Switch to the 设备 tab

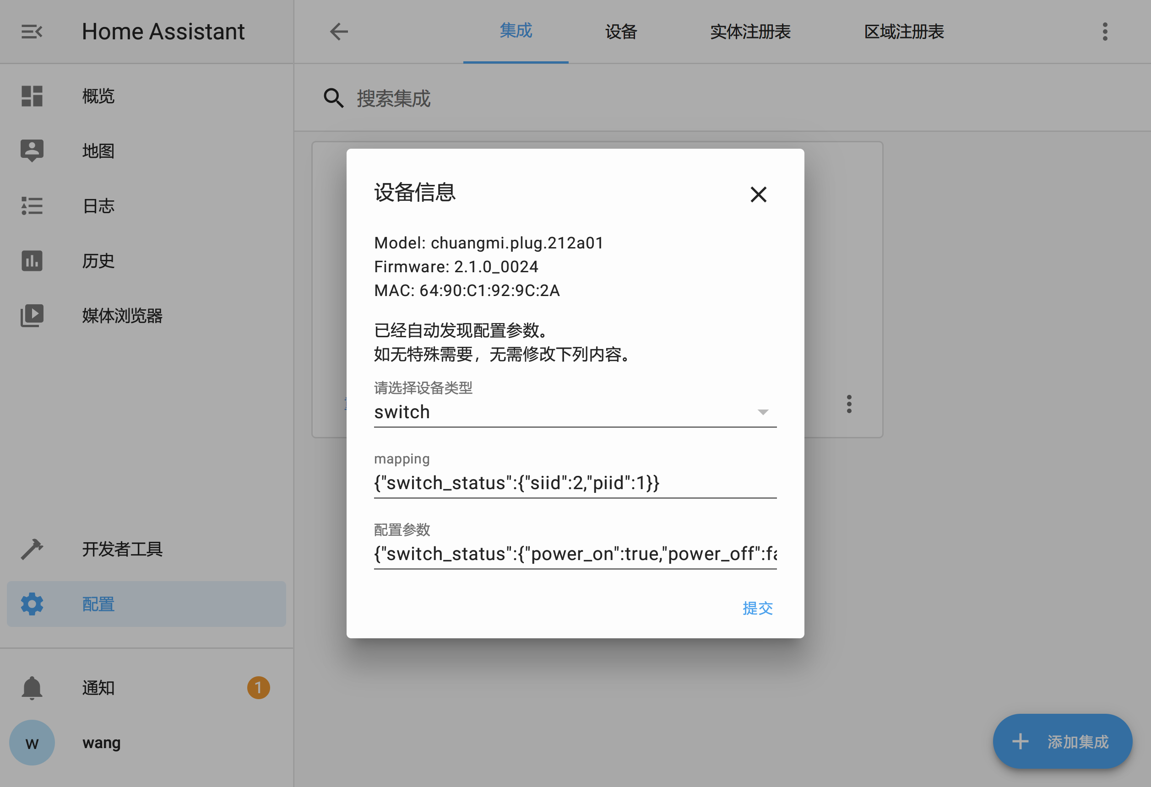click(x=620, y=32)
